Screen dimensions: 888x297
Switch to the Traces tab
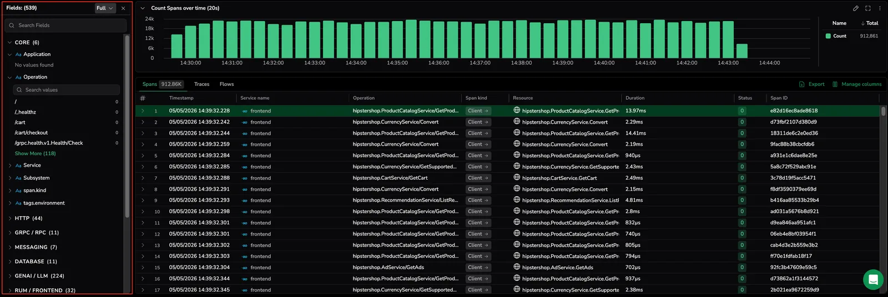coord(201,84)
